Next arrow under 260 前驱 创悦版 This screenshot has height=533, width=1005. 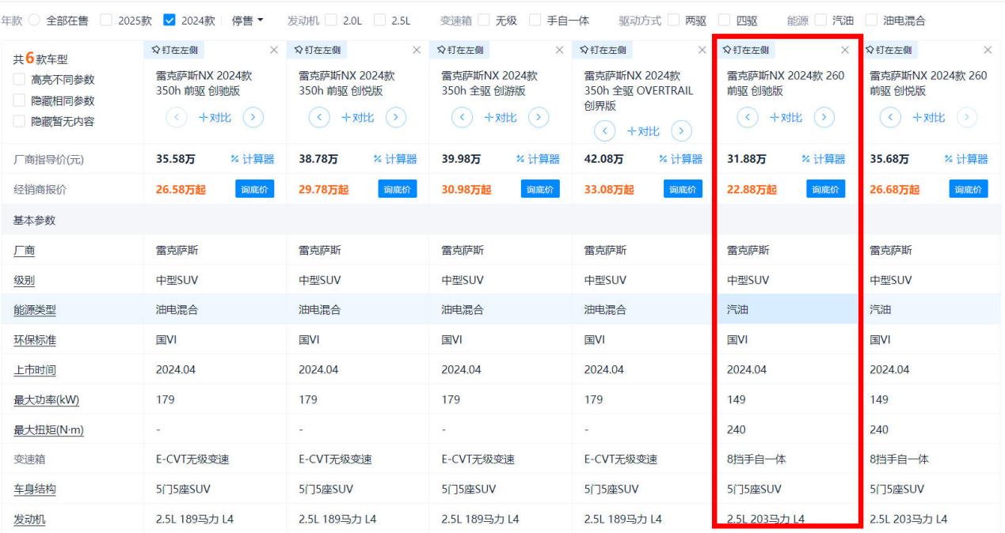(x=965, y=117)
